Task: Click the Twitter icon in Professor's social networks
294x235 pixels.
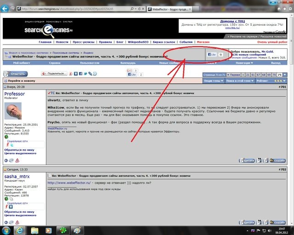Action: 12,145
